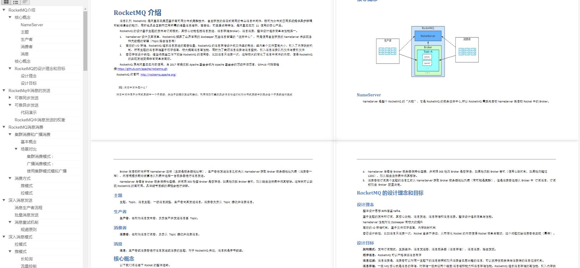This screenshot has height=268, width=580.
Task: Select 集群消费模式： outline entry
Action: (40, 156)
